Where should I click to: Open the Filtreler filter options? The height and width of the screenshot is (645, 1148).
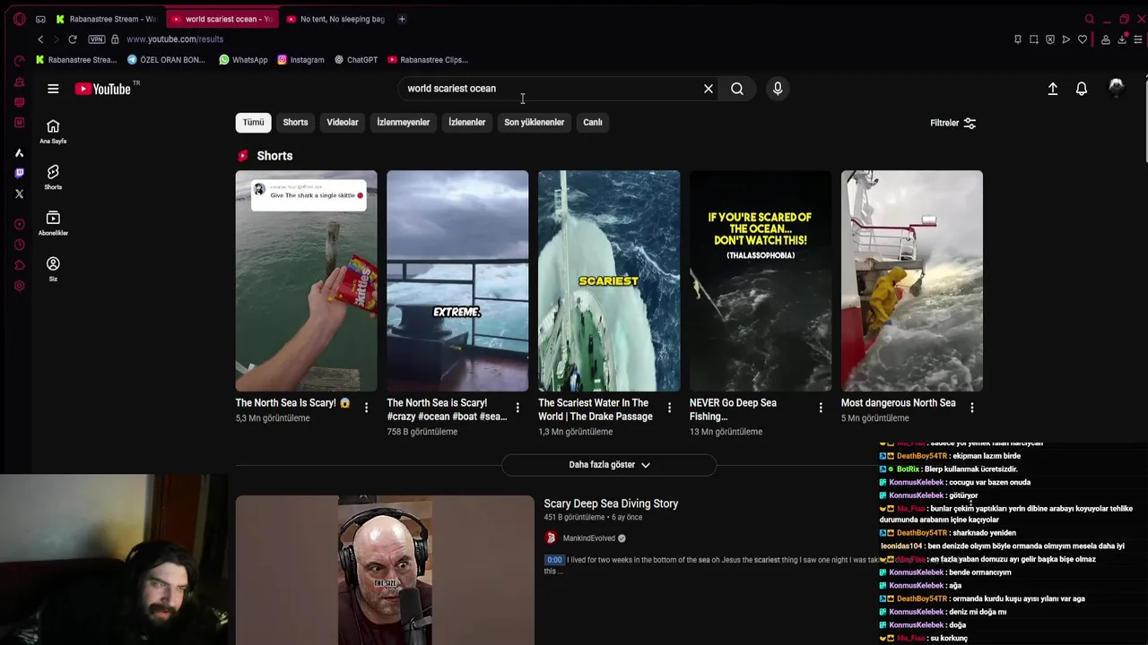(x=953, y=123)
